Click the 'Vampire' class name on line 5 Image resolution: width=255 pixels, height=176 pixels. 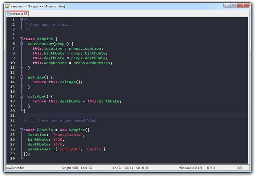pos(45,39)
